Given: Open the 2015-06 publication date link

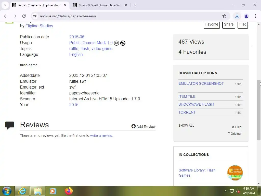Looking at the screenshot, I should coord(77,37).
